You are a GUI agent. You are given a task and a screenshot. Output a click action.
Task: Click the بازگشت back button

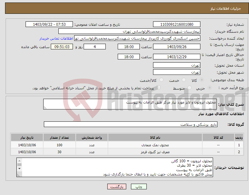(x=117, y=187)
